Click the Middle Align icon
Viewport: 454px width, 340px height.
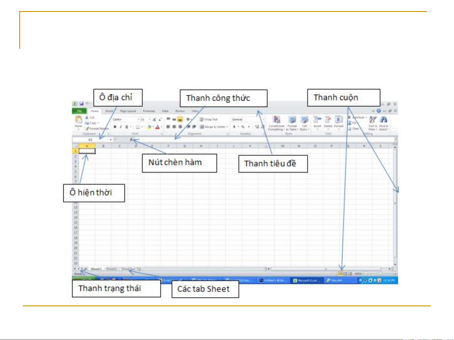[x=174, y=119]
